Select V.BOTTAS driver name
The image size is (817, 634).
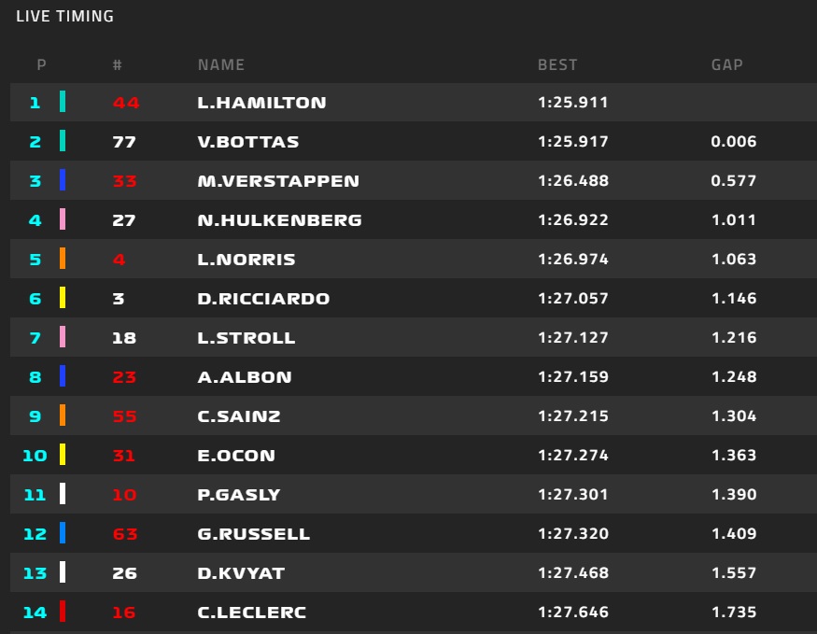[x=248, y=142]
